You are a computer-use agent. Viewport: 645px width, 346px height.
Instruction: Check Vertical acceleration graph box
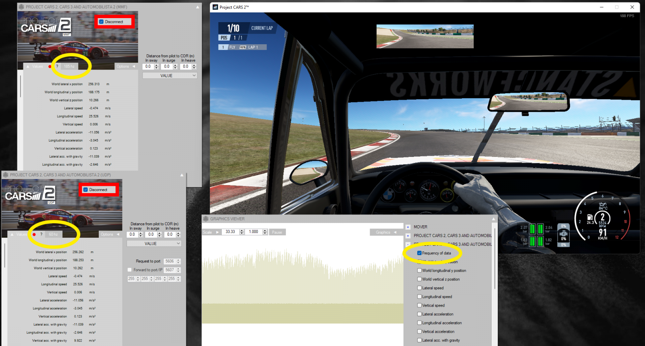pos(419,332)
